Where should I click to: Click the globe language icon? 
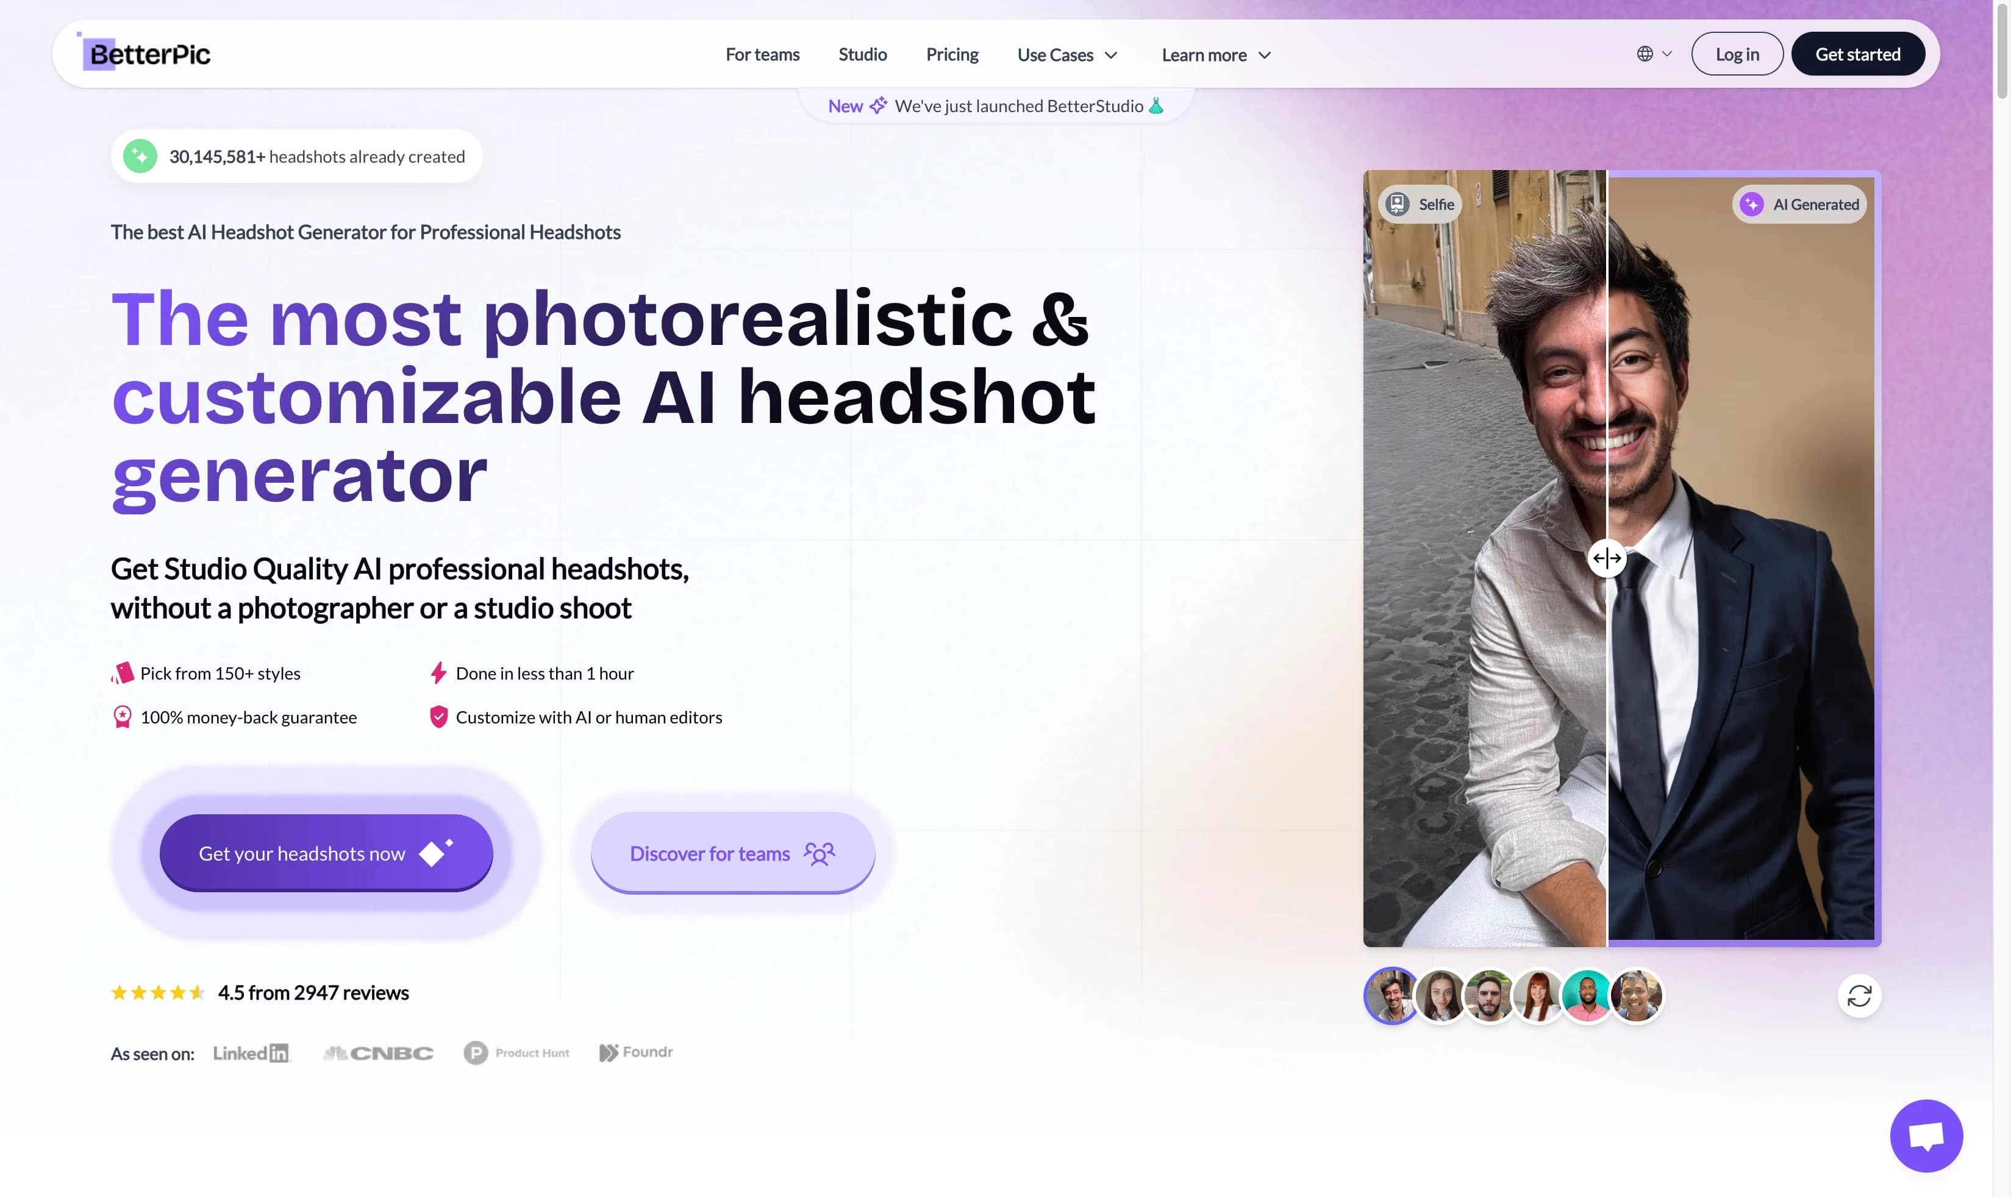pos(1645,53)
